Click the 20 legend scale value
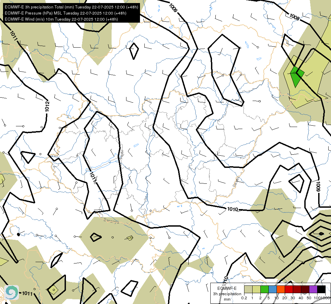Image resolution: width=331 pixels, height=304 pixels. click(285, 298)
